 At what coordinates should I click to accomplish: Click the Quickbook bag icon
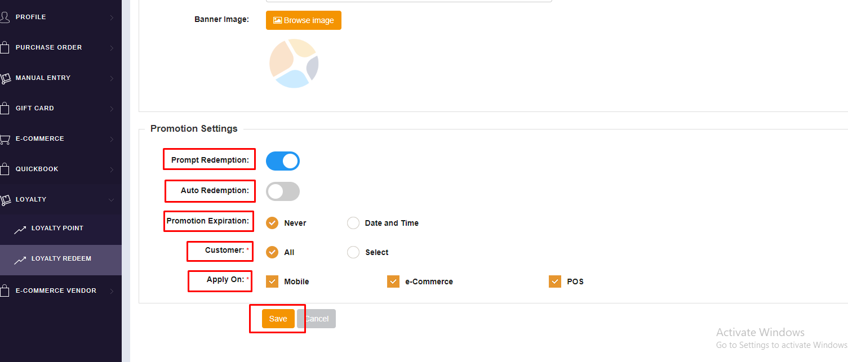(5, 169)
